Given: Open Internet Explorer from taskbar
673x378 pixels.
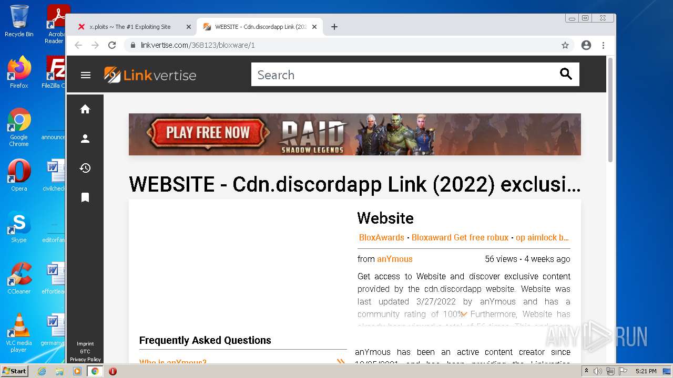Looking at the screenshot, I should [42, 371].
